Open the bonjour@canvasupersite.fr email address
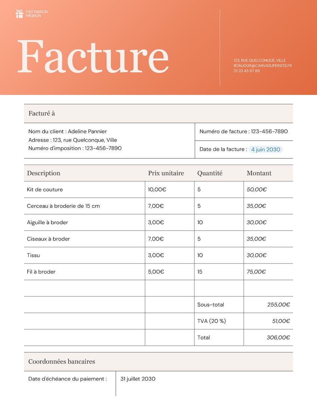Image resolution: width=317 pixels, height=410 pixels. [262, 66]
